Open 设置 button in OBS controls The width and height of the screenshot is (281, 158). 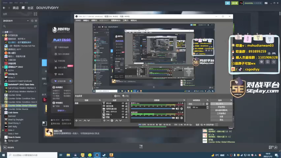tap(221, 117)
